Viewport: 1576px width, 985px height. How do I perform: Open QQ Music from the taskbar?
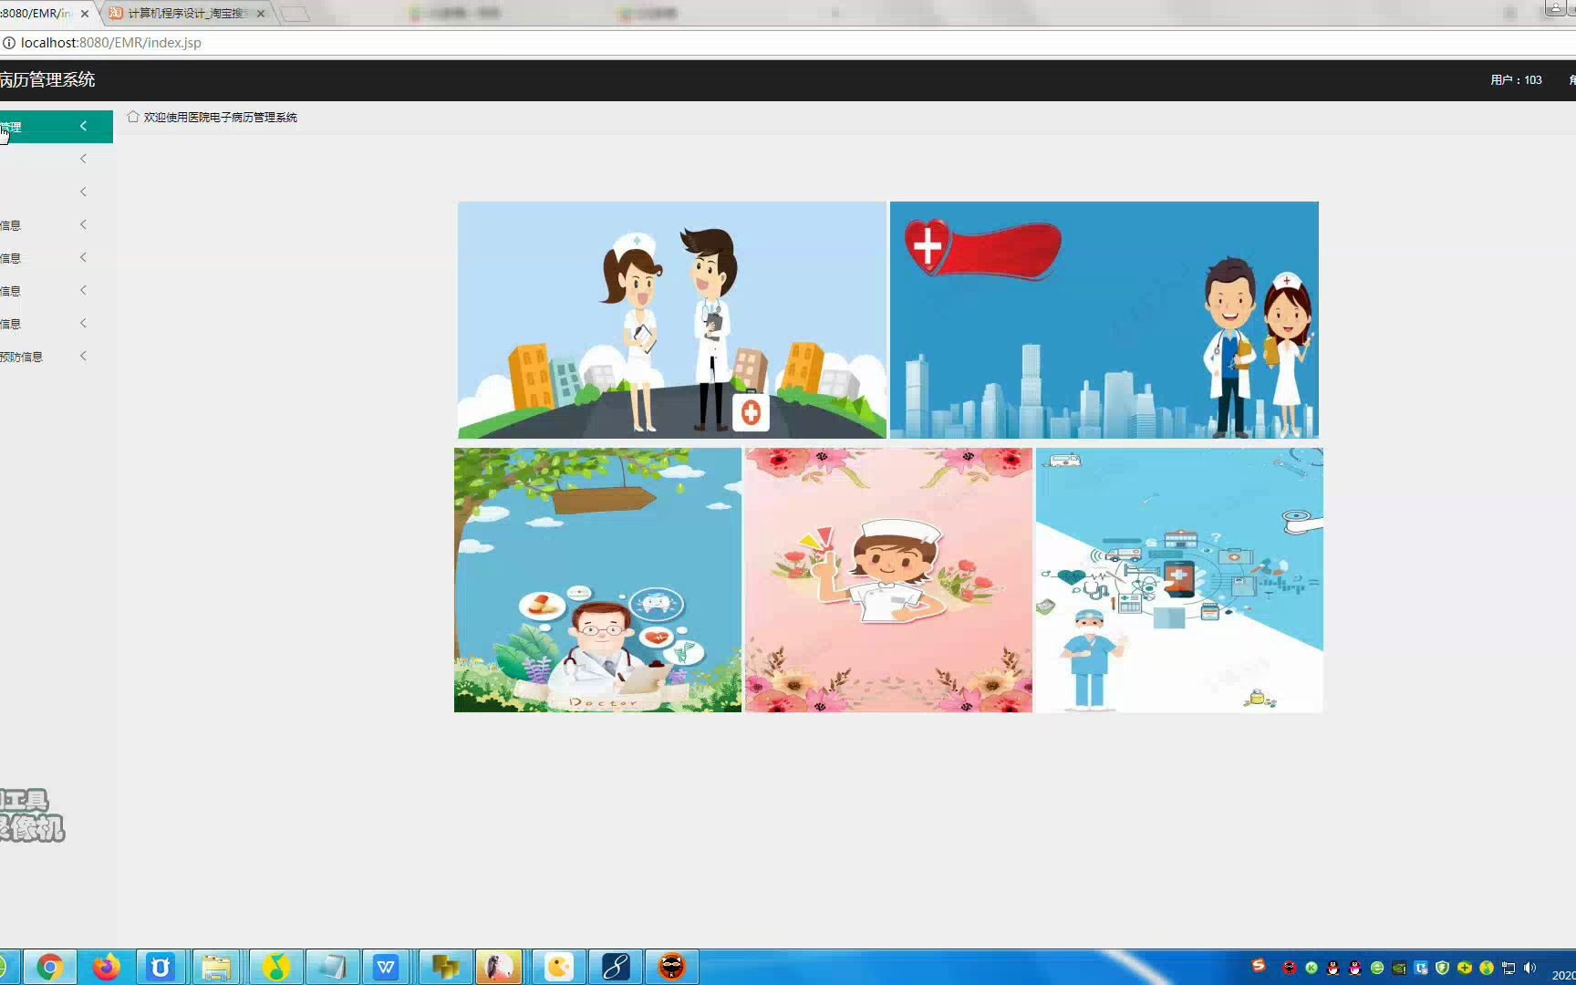(x=275, y=966)
